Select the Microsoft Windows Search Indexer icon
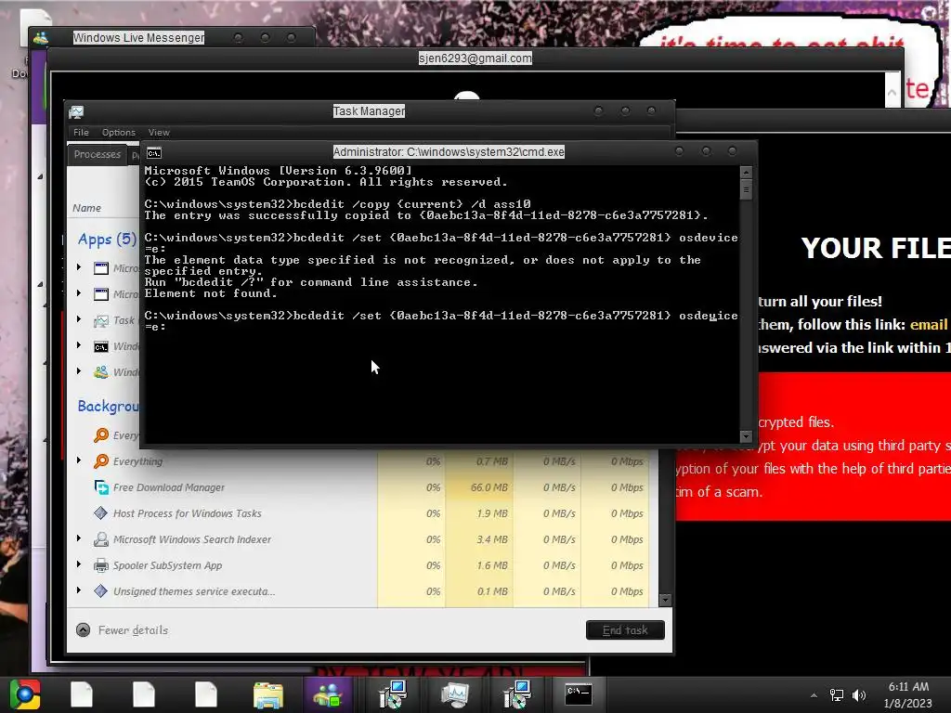The image size is (951, 713). pos(101,539)
